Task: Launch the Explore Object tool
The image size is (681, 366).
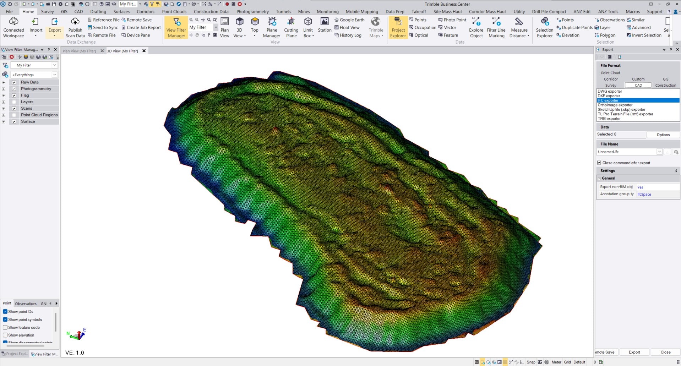Action: coord(476,27)
